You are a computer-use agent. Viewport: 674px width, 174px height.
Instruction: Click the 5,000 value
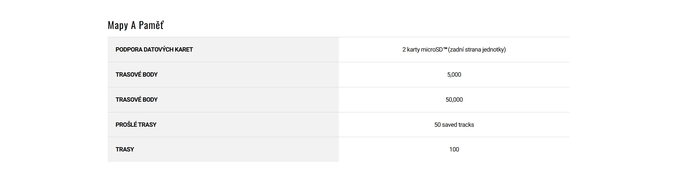(454, 75)
